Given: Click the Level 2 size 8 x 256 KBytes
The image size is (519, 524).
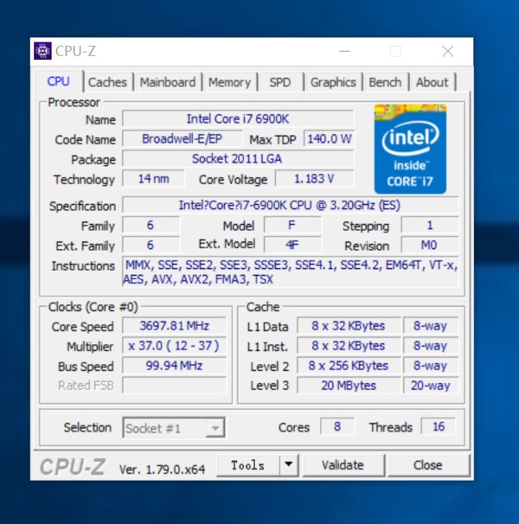Looking at the screenshot, I should click(x=349, y=365).
